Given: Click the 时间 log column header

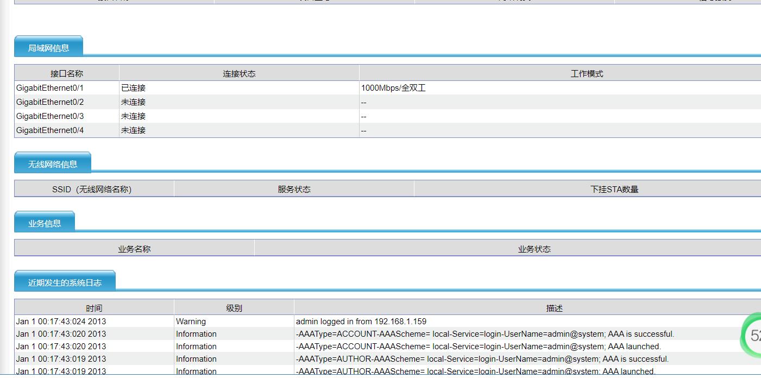Looking at the screenshot, I should click(x=94, y=308).
